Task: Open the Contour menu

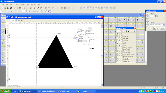Action: coord(17,5)
